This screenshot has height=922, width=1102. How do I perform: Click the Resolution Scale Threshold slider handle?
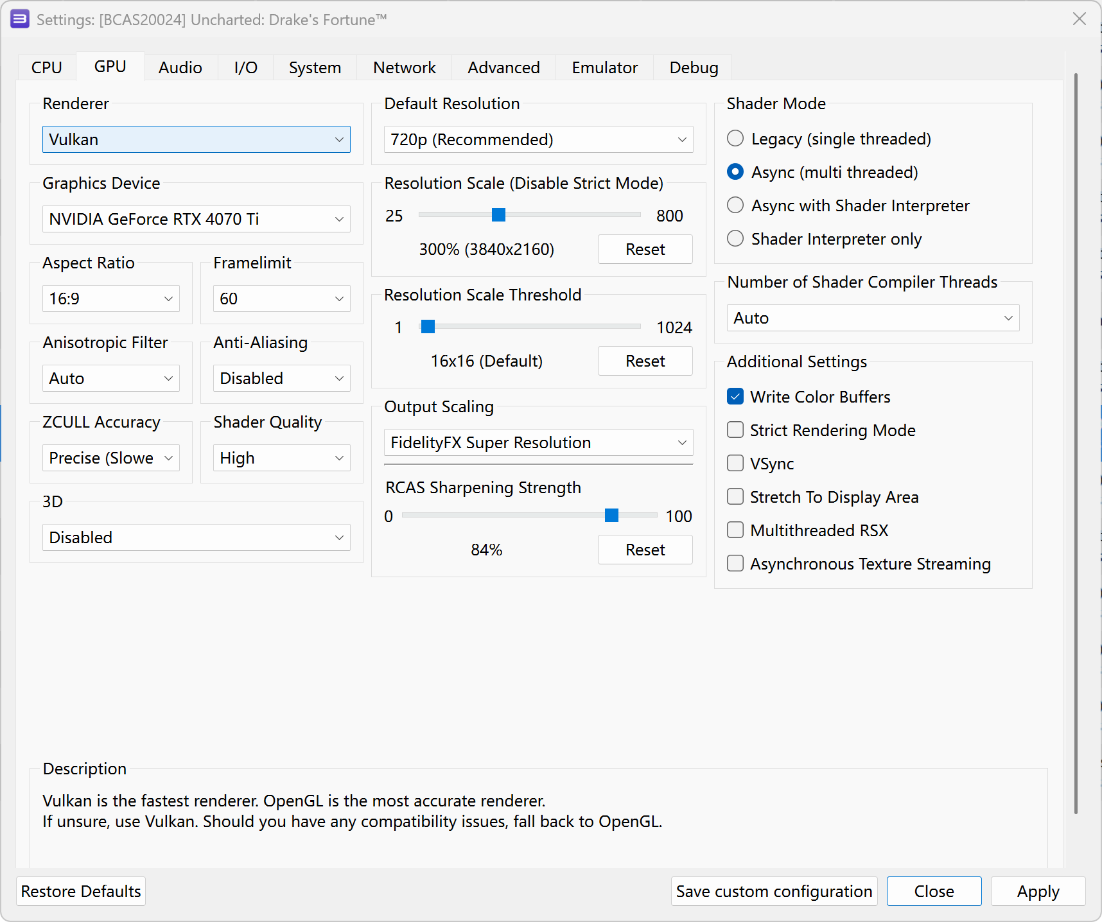tap(428, 326)
